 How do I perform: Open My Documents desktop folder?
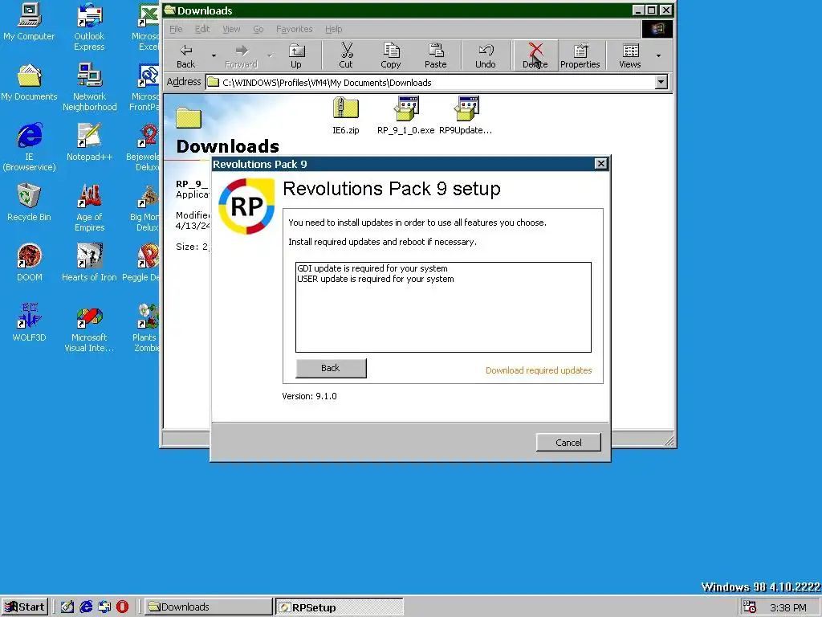29,83
